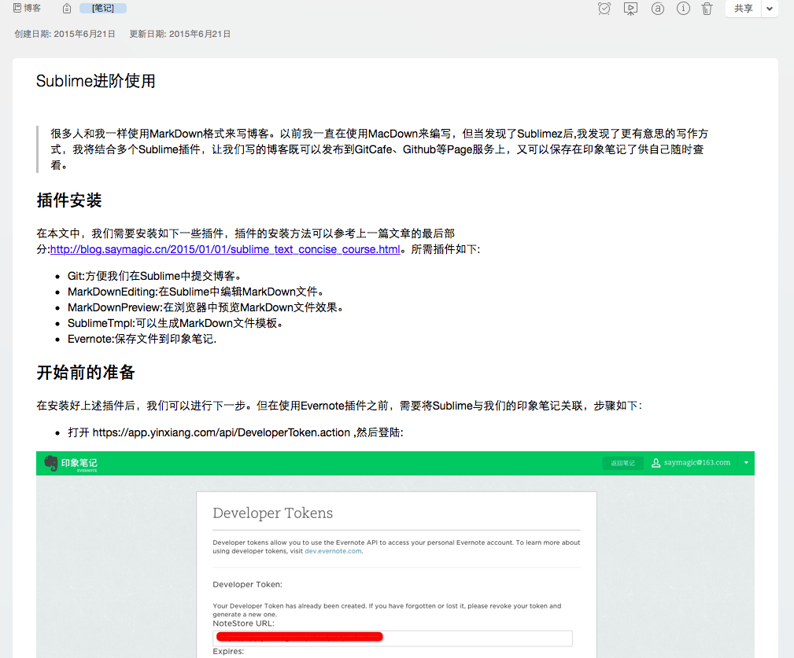
Task: Expand the share options dropdown arrow
Action: pos(770,9)
